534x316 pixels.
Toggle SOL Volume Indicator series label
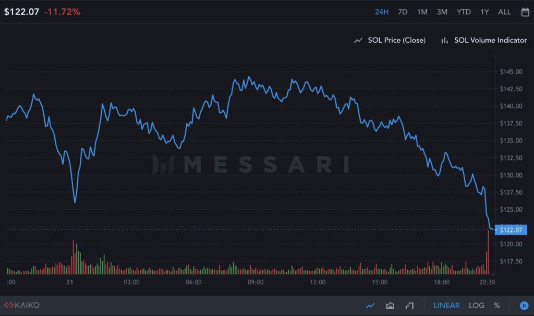[x=490, y=40]
